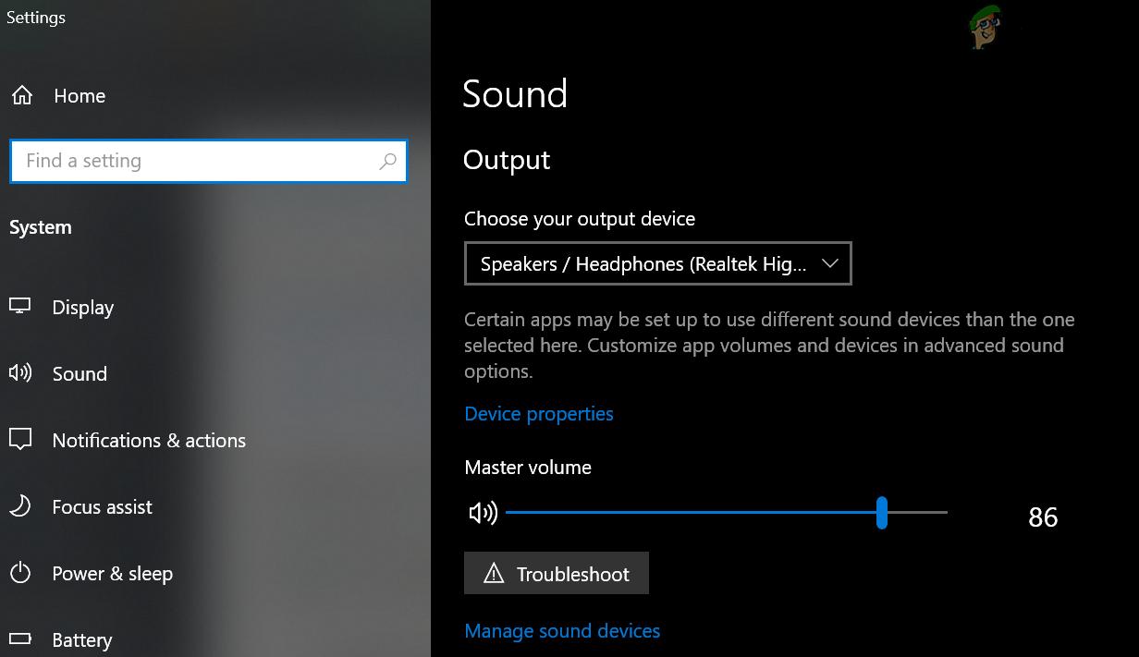Open the output device dropdown
The image size is (1139, 657).
pyautogui.click(x=656, y=264)
